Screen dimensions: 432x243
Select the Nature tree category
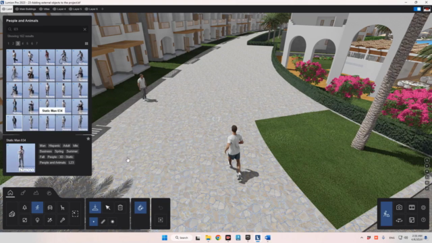pos(24,207)
